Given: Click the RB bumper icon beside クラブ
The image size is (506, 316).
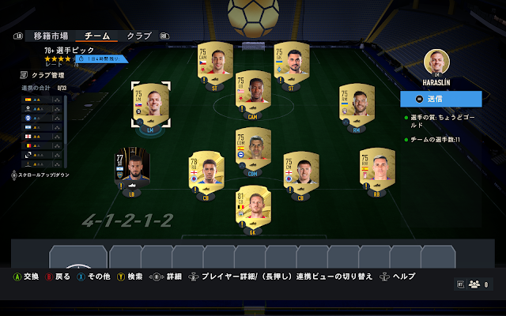Looking at the screenshot, I should 164,36.
